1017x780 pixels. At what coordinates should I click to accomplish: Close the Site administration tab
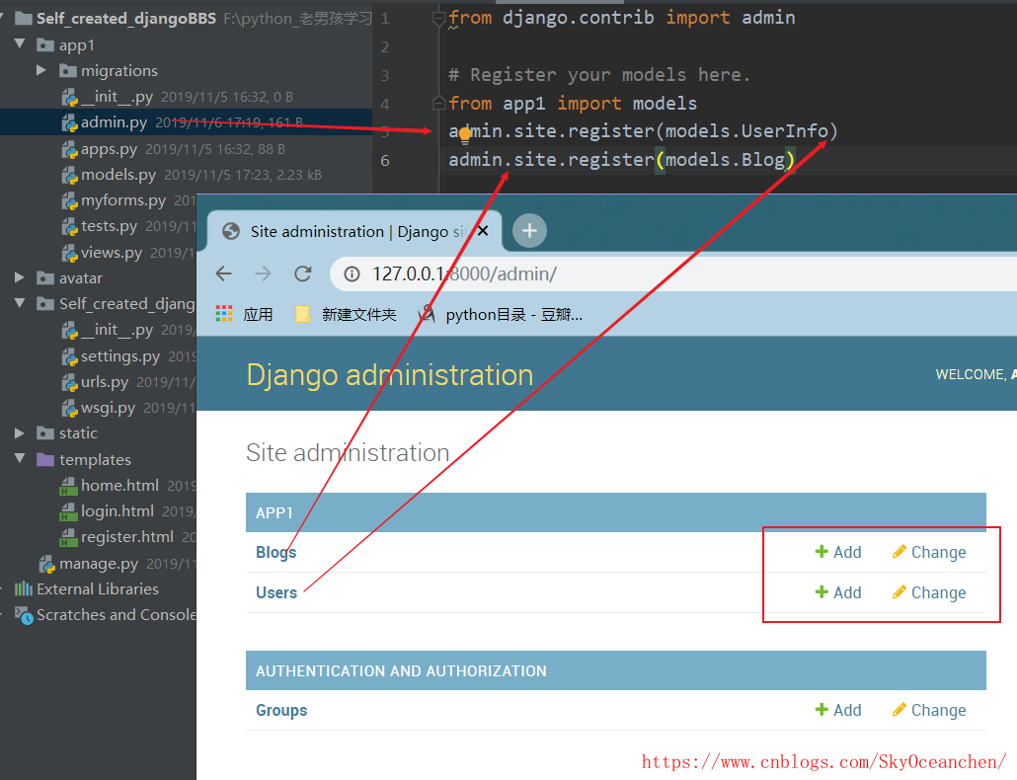pyautogui.click(x=483, y=231)
